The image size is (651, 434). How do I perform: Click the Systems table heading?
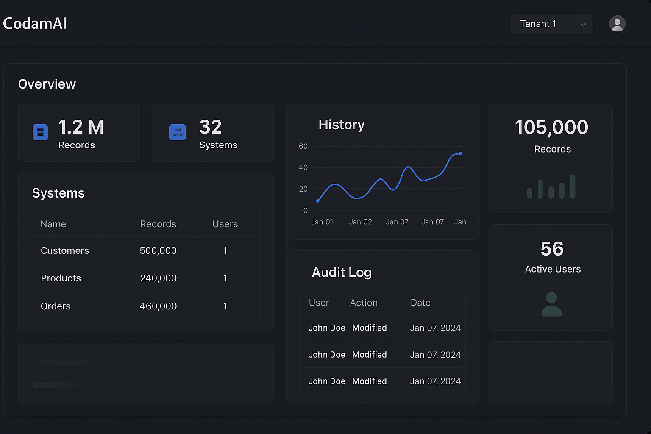point(58,193)
